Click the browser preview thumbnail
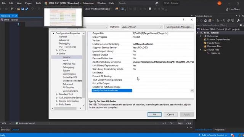 [x=63, y=18]
